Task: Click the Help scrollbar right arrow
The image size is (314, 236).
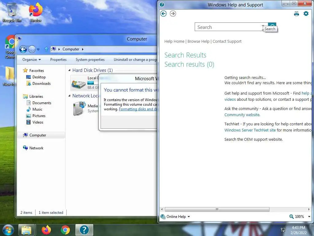Action: (x=309, y=209)
